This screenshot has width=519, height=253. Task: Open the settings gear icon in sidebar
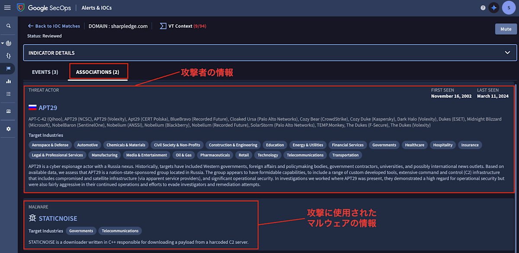tap(8, 129)
